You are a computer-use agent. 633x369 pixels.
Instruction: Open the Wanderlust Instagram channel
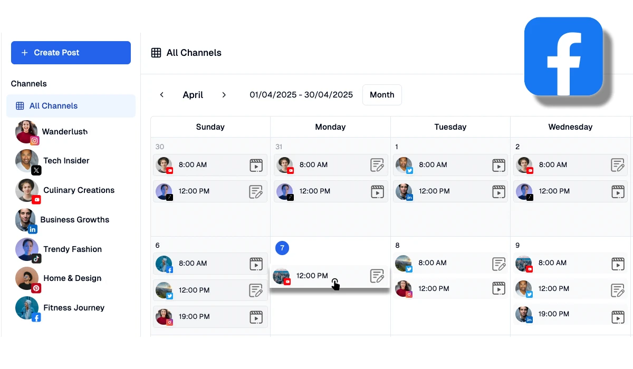(52, 132)
